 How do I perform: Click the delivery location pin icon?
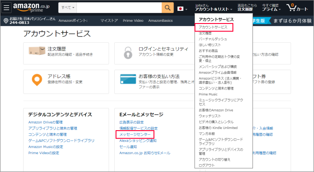click(x=6, y=20)
